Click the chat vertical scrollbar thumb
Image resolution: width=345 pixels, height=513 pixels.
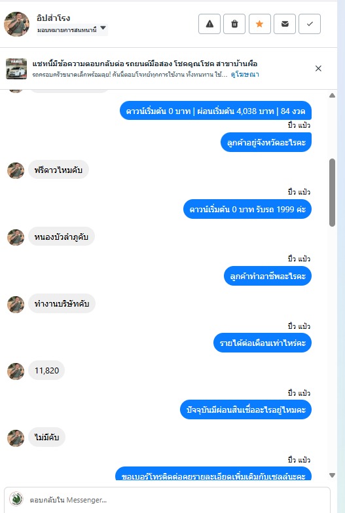coord(333,193)
